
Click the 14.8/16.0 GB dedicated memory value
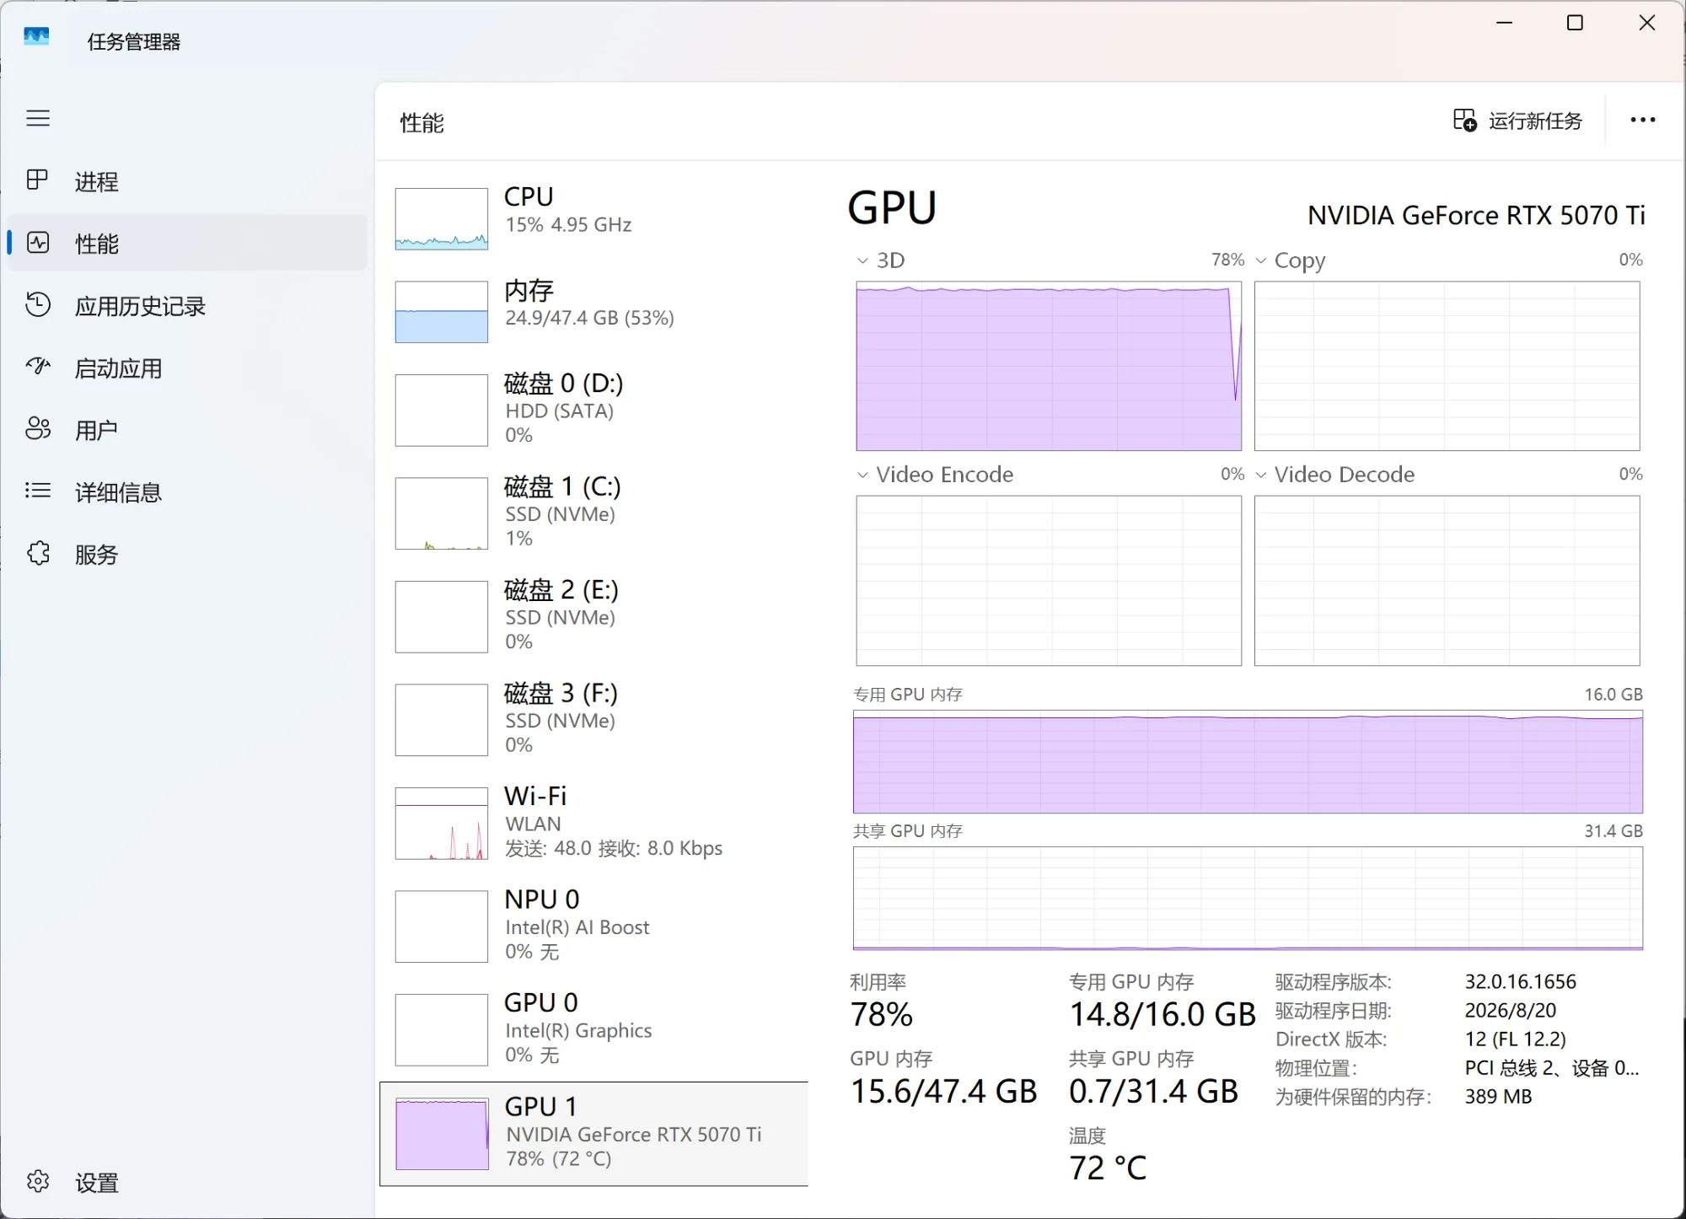1162,1014
